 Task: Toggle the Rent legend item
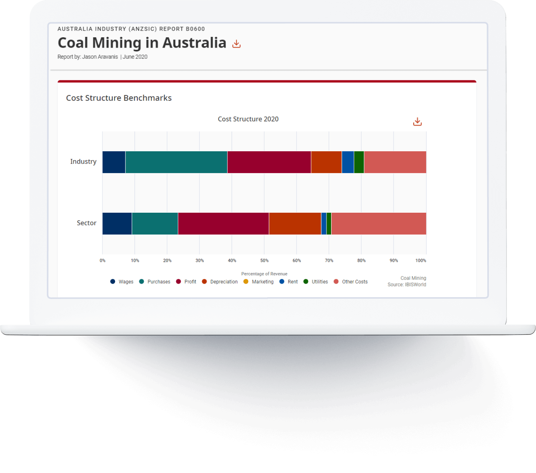[289, 282]
